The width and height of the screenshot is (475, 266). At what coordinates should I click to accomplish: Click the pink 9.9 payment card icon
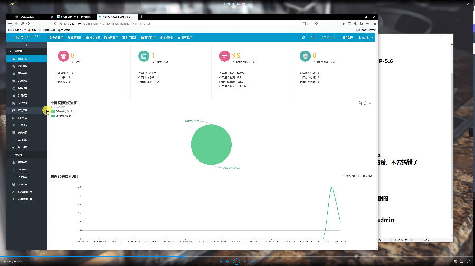tap(224, 56)
